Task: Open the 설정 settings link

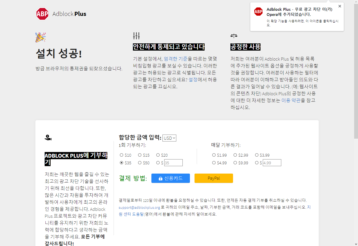Action: [193, 80]
